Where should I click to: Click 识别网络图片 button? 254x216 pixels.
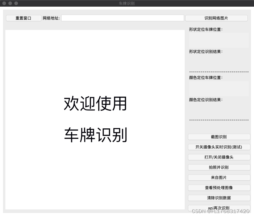pyautogui.click(x=216, y=18)
